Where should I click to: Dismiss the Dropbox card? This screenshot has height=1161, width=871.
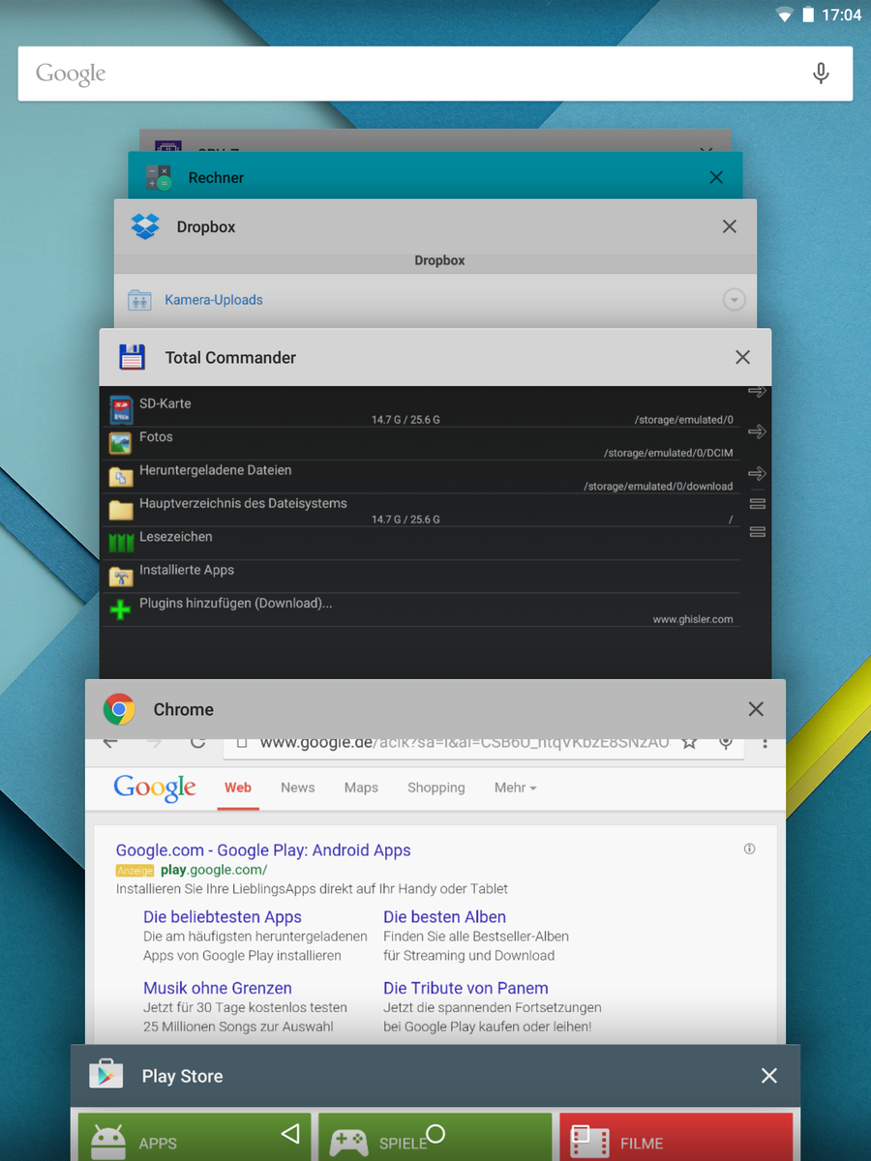point(730,226)
